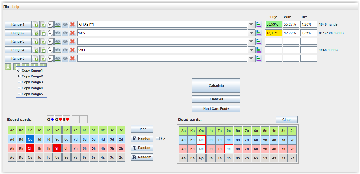Click the Clear All button

click(x=216, y=99)
